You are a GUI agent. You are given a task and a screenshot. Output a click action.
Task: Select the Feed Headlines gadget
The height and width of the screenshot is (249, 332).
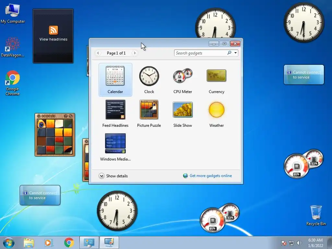tap(115, 110)
